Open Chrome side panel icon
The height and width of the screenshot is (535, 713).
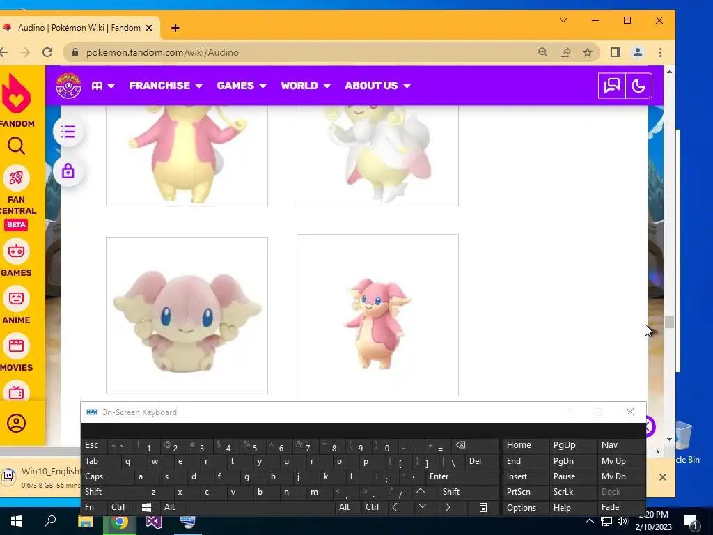616,52
